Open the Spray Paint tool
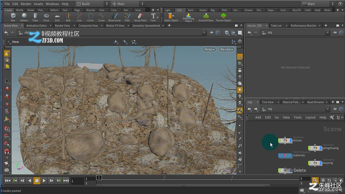 [140, 18]
